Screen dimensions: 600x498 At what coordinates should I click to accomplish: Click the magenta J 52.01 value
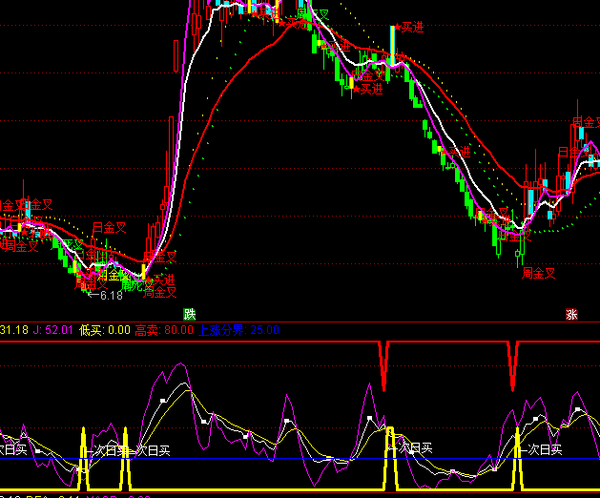(x=53, y=330)
